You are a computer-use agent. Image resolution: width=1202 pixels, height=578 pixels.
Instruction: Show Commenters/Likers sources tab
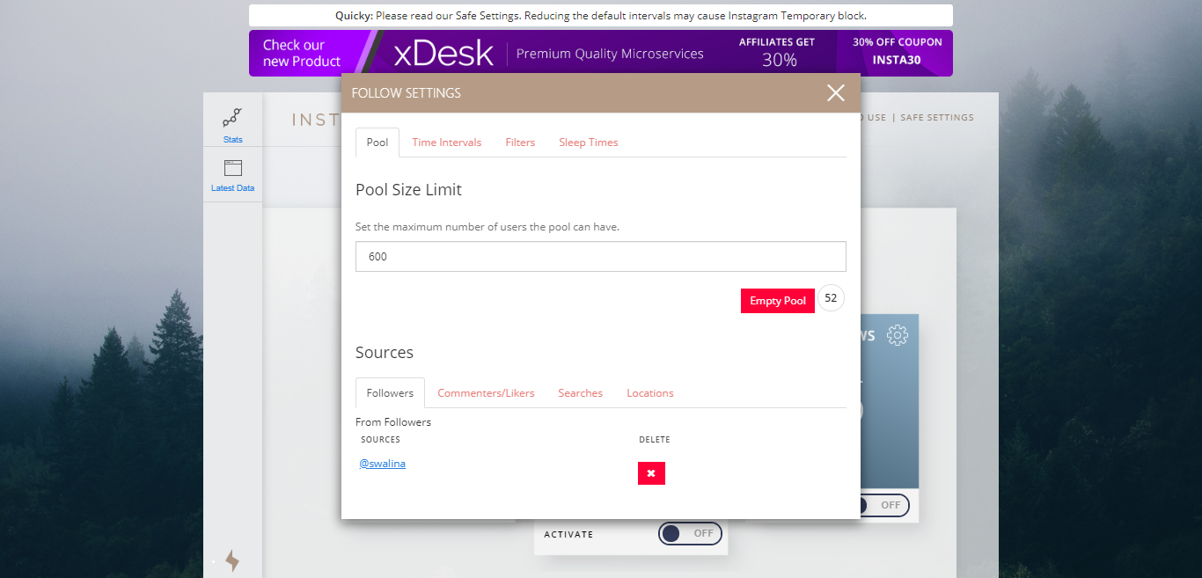coord(486,393)
